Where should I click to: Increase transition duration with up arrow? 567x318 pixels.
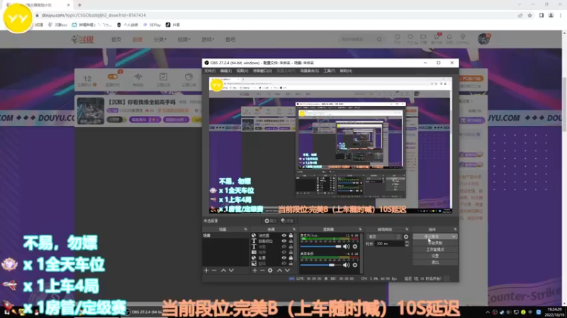[x=407, y=242]
